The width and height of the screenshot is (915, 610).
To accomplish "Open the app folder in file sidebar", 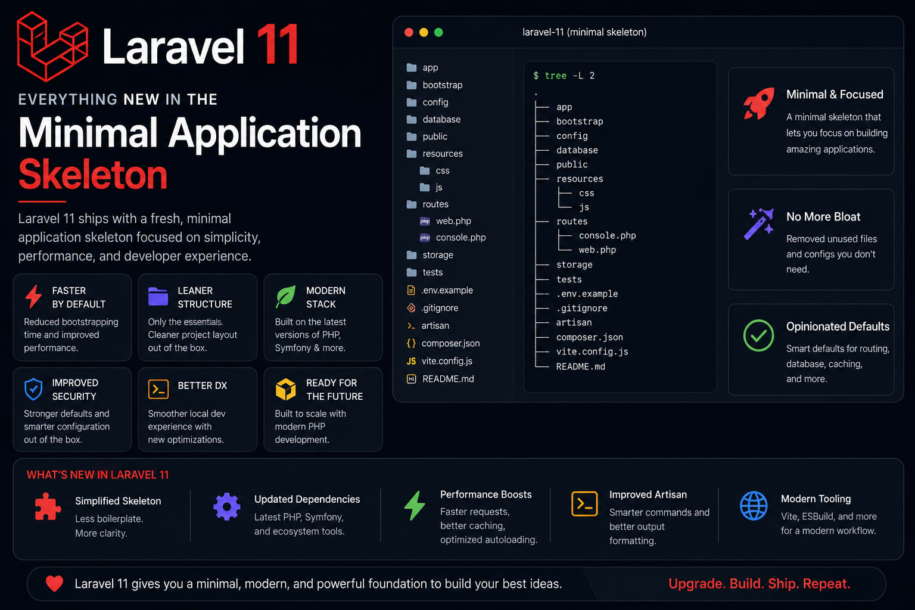I will (x=422, y=68).
